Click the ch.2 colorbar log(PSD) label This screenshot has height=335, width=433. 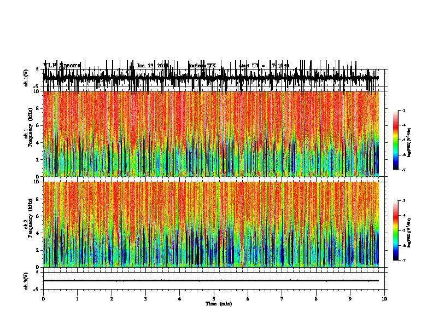pyautogui.click(x=409, y=233)
